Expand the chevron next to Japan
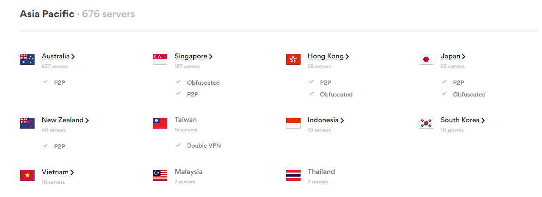Image resolution: width=542 pixels, height=197 pixels. 463,57
